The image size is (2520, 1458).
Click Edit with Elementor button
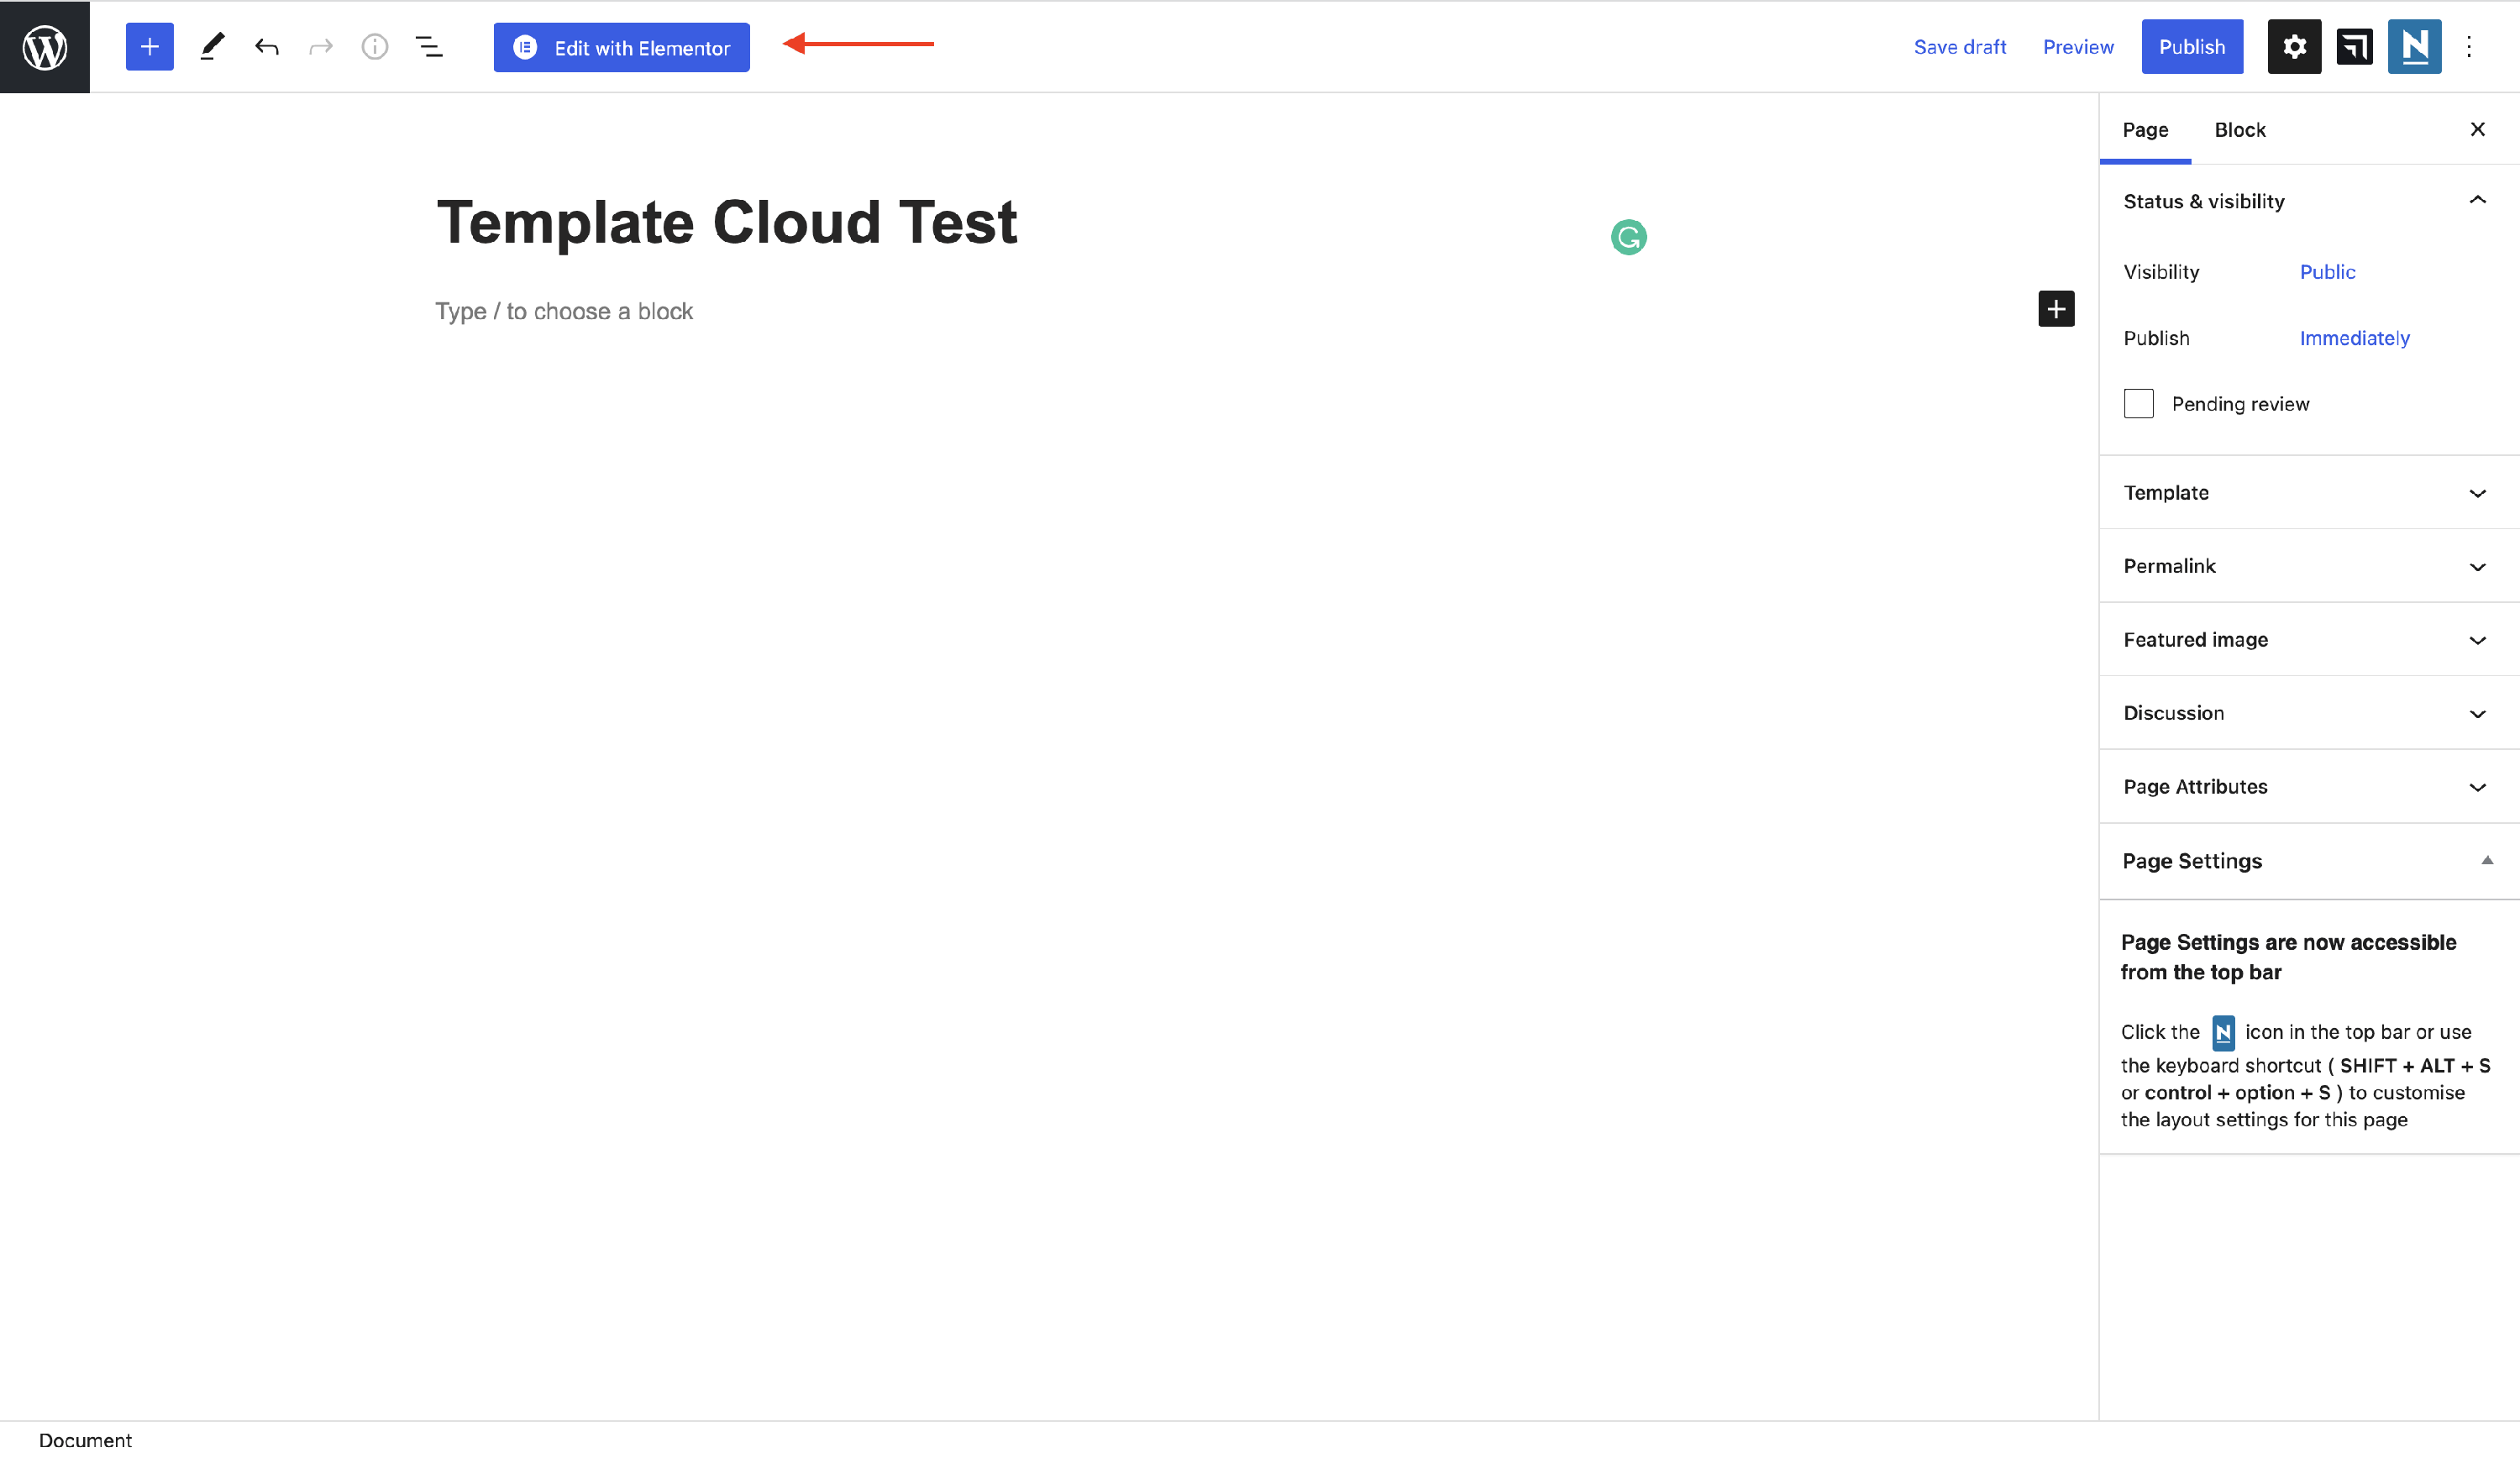click(621, 48)
